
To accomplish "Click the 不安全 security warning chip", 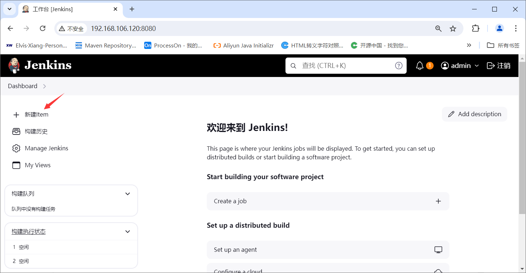I will coord(71,28).
